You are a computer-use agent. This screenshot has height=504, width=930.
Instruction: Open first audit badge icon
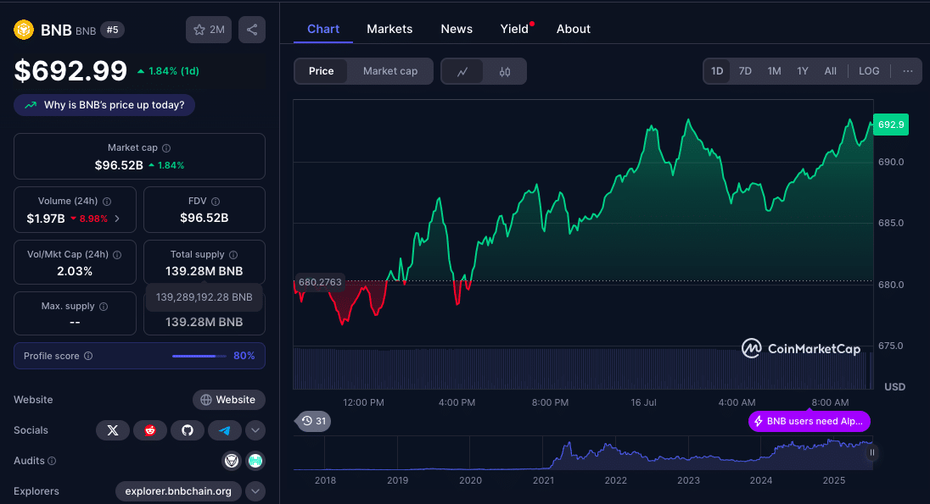232,461
